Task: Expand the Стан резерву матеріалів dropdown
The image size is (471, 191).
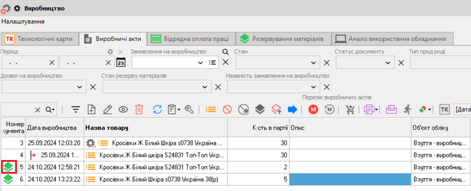Action: 204,87
